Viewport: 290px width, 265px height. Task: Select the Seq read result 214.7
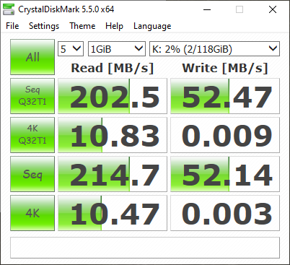coord(113,174)
